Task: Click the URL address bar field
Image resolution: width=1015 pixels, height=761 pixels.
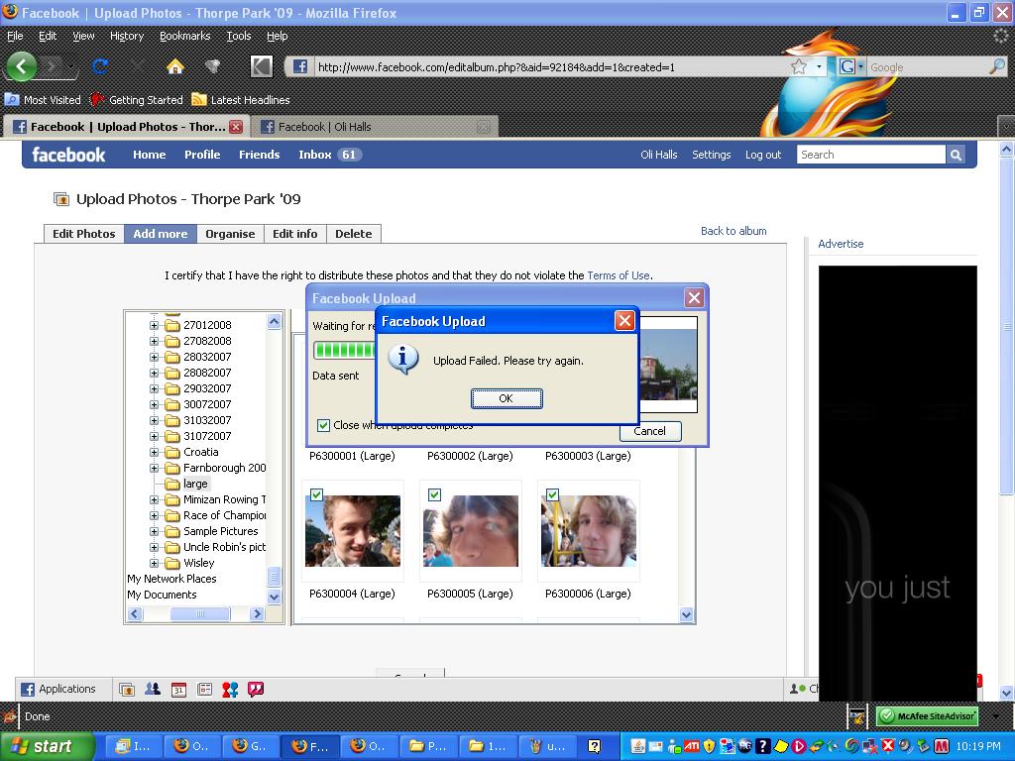Action: [x=550, y=66]
